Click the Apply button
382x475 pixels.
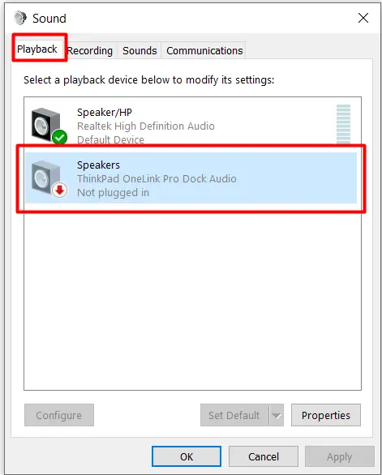340,456
